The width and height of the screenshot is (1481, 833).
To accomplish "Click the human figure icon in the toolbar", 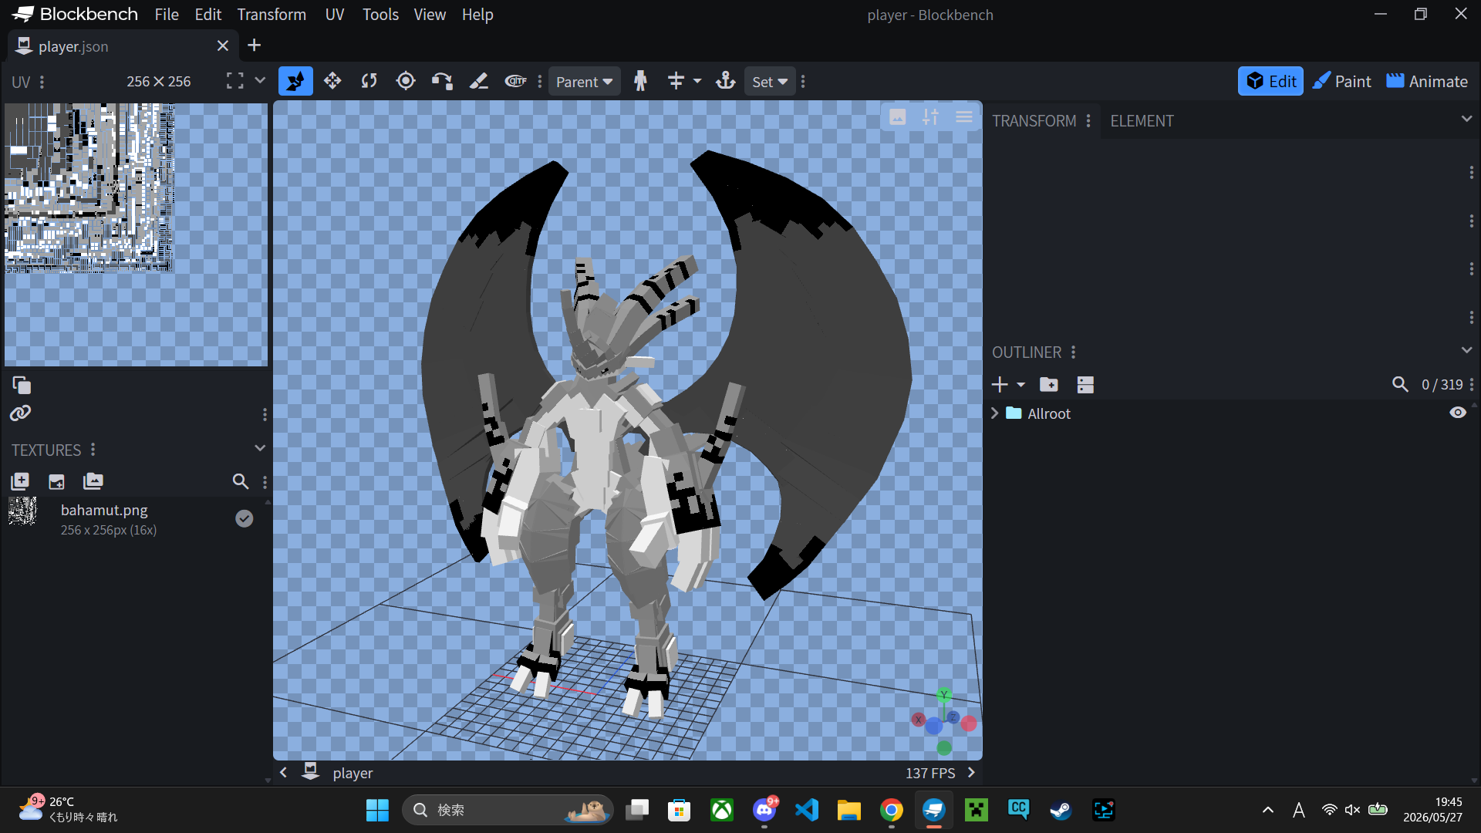I will tap(640, 81).
